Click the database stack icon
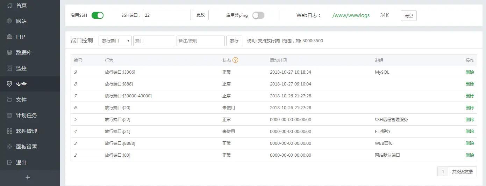Screen dimensions: 486x186 9,53
